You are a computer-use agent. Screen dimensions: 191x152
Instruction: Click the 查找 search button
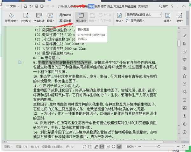point(163,6)
